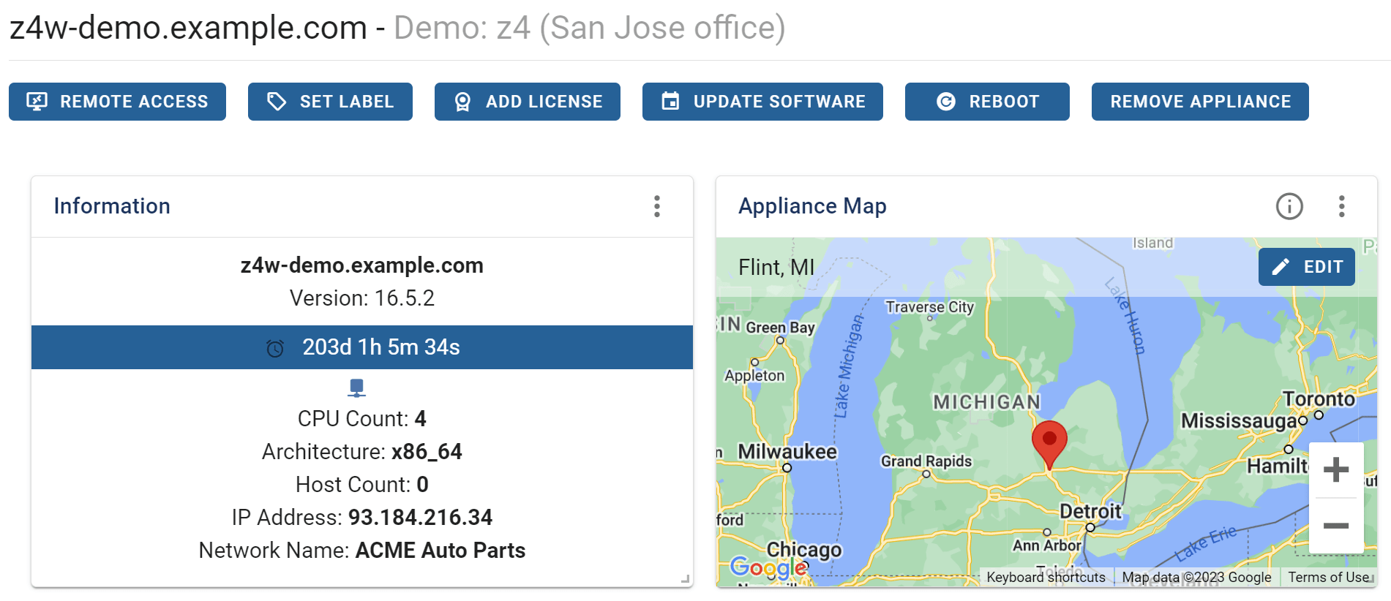Click Remove Appliance button
The height and width of the screenshot is (601, 1391).
(1200, 102)
